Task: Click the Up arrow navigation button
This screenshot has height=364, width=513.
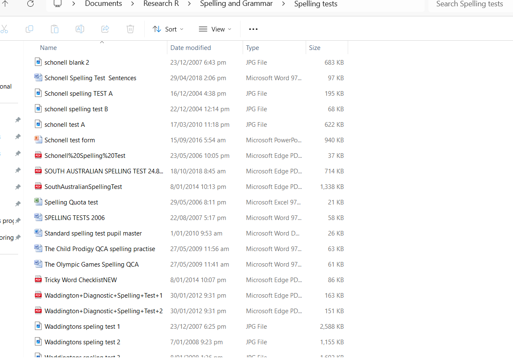Action: point(5,4)
